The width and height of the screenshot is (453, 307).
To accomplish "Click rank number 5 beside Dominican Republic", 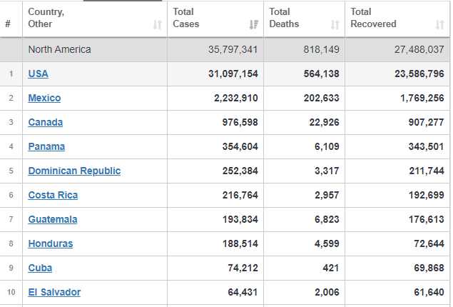I will click(11, 171).
